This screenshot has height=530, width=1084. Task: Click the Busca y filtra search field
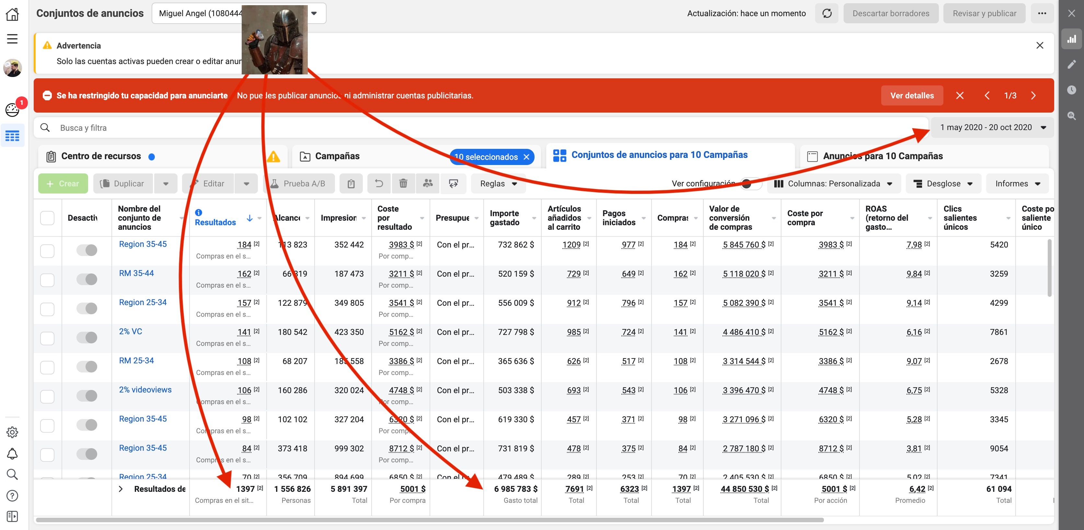pyautogui.click(x=481, y=128)
